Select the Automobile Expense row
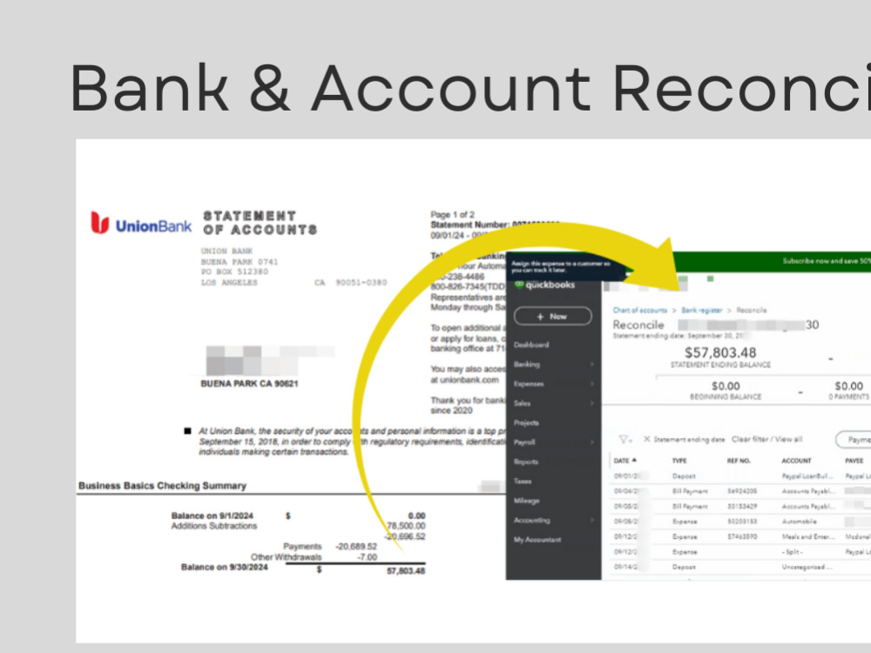Screen dimensions: 871x653 click(x=739, y=522)
